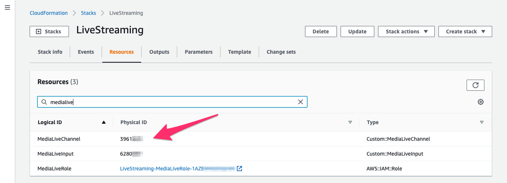Open the Create stack dropdown
Image resolution: width=507 pixels, height=183 pixels.
coord(465,31)
